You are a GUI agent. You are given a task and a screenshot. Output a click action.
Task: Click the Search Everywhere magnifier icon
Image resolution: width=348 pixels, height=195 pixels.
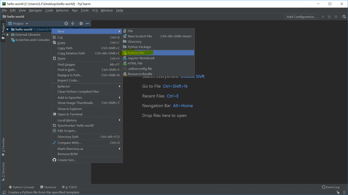click(343, 17)
